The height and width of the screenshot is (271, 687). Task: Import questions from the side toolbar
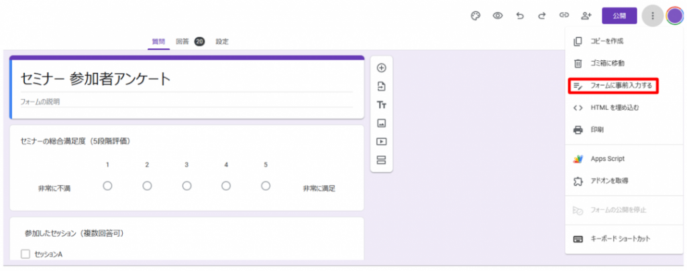pos(382,86)
